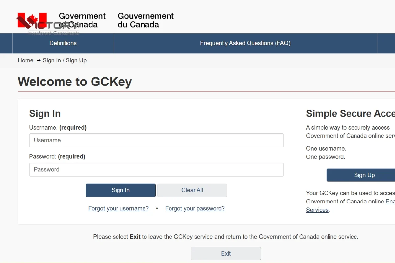
Task: Open the Definitions menu item
Action: click(x=63, y=43)
